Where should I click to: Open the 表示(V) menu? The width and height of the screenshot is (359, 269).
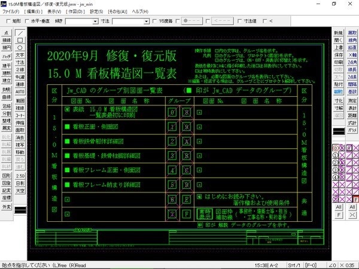click(x=54, y=11)
